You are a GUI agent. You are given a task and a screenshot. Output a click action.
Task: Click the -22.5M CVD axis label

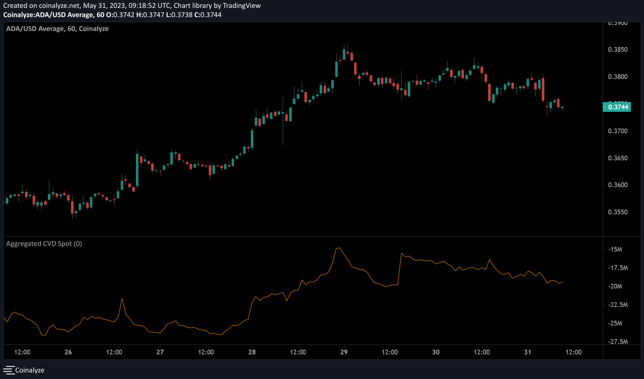coord(618,305)
